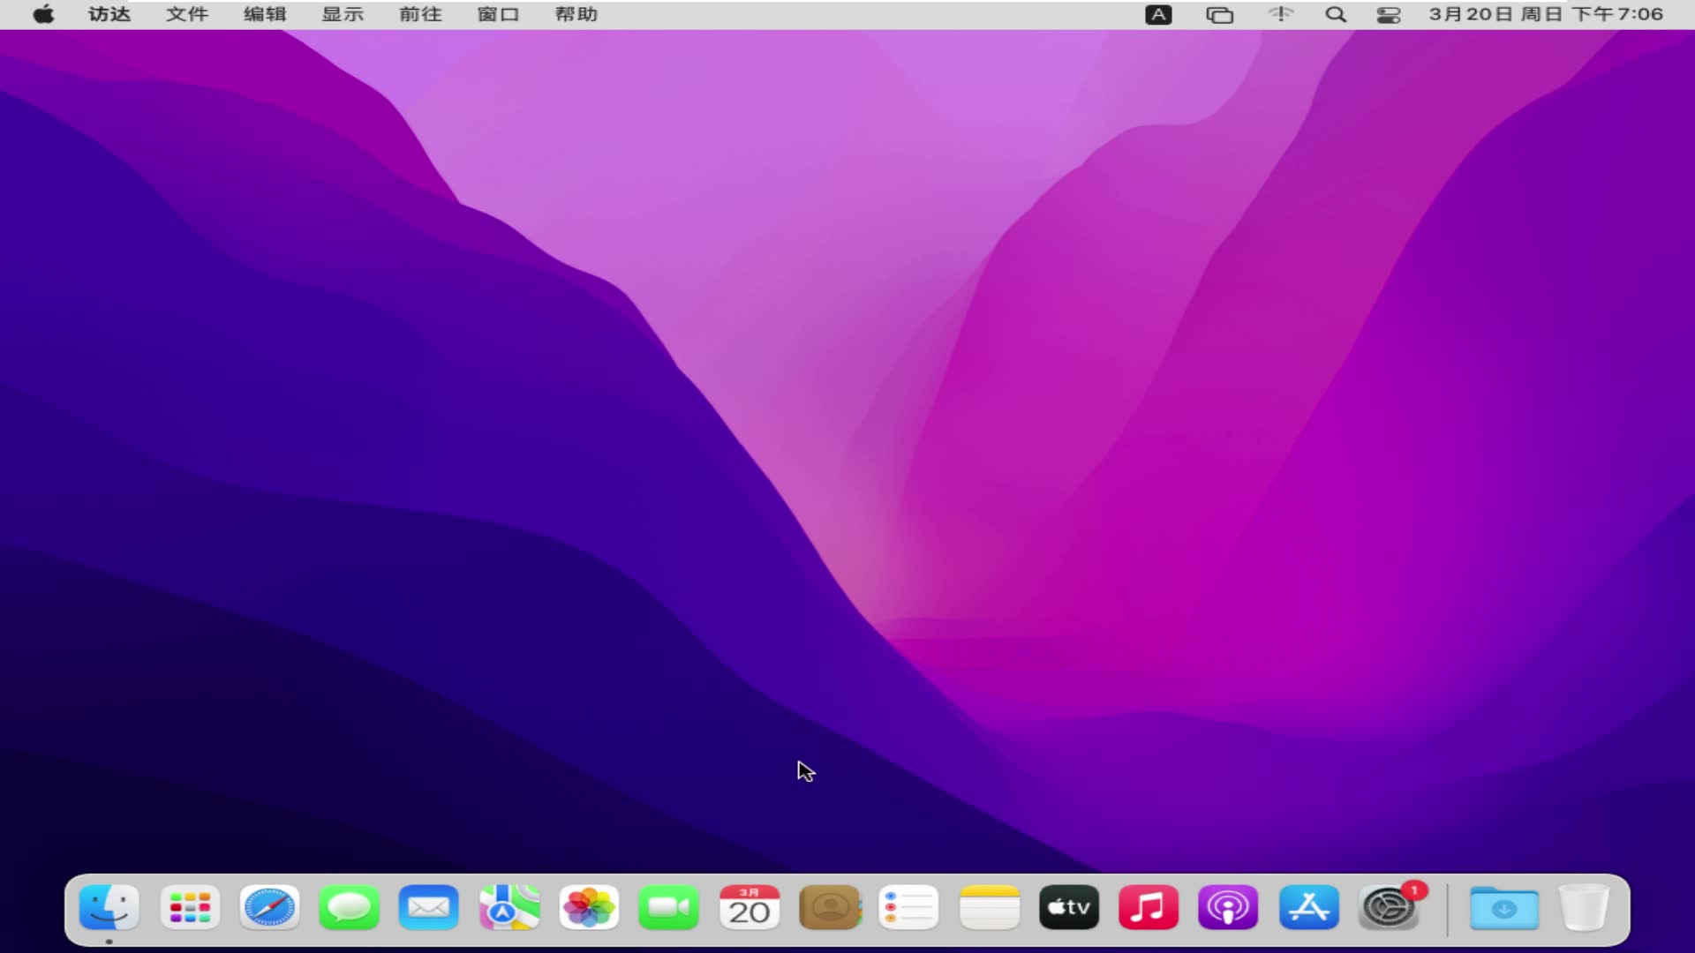Open the Mail app
1695x953 pixels.
coord(429,908)
